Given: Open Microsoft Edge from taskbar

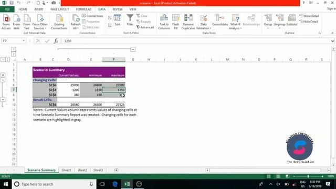Looking at the screenshot, I should (115, 184).
